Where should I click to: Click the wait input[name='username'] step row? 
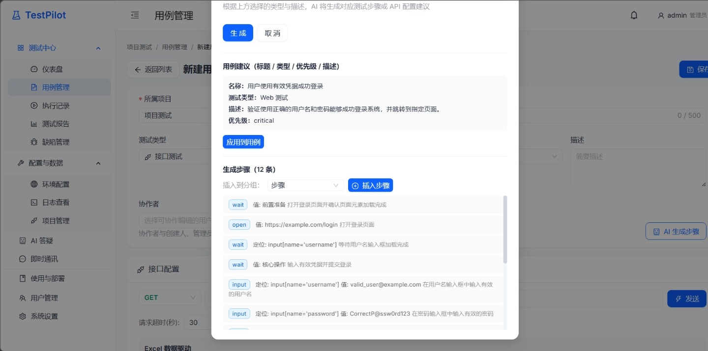(x=363, y=244)
